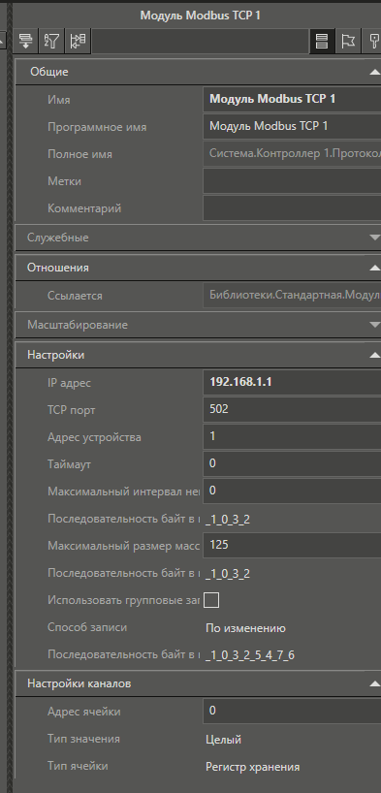381x793 pixels.
Task: Click the search field in the properties toolbar
Action: click(200, 41)
